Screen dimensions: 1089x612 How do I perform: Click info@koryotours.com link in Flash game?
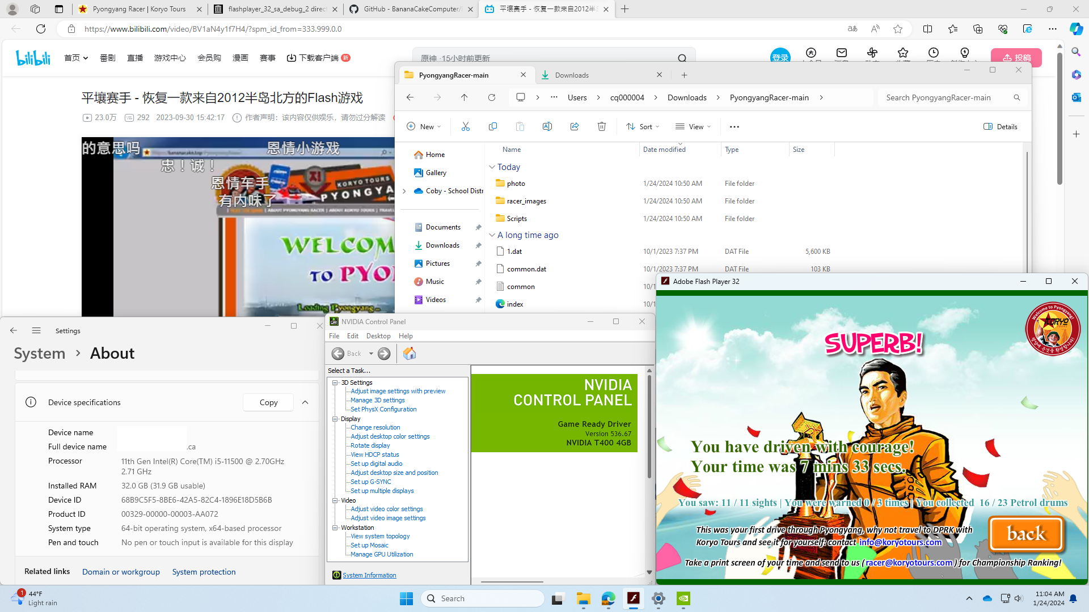pos(900,542)
